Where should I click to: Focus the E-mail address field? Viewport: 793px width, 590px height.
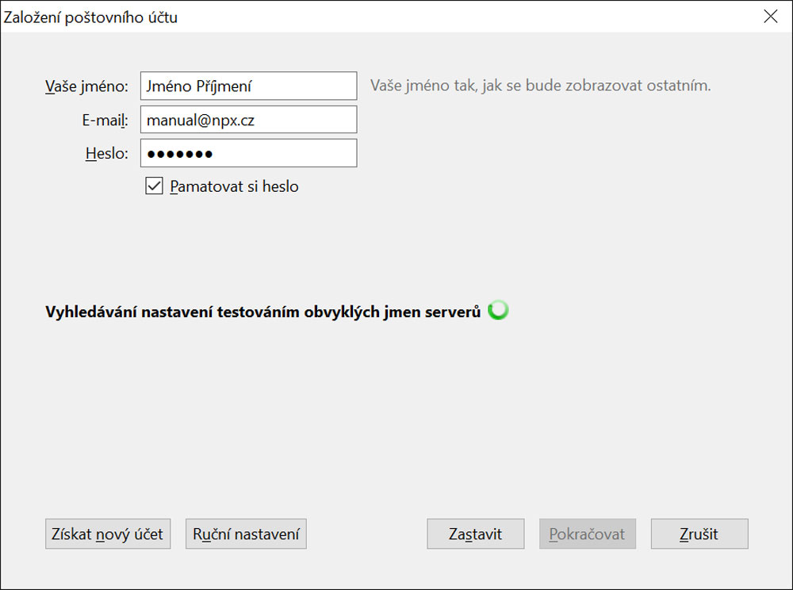click(x=248, y=120)
